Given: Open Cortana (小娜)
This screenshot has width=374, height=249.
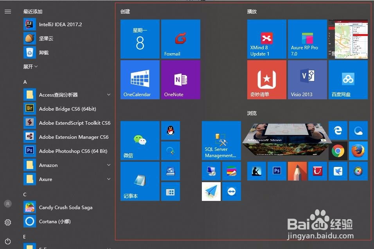Looking at the screenshot, I should [68, 221].
